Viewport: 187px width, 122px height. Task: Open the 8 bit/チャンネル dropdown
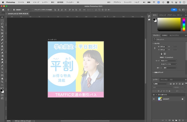click(x=169, y=64)
